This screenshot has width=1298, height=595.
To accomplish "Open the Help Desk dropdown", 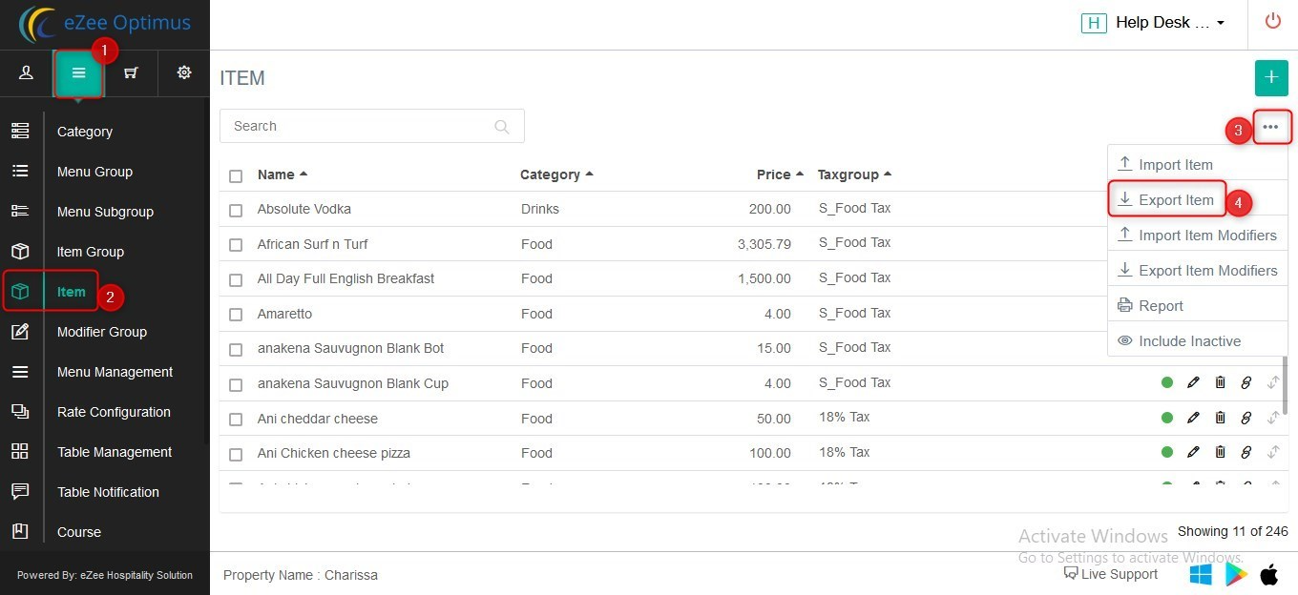I will (x=1155, y=23).
